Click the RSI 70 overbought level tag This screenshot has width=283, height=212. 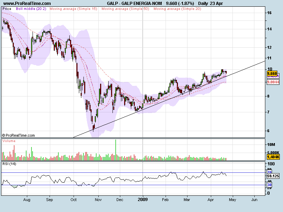click(269, 172)
